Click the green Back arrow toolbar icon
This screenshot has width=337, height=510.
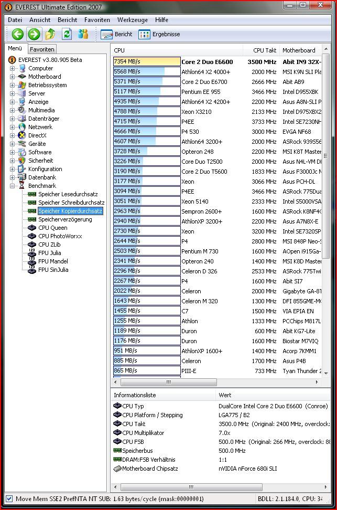[x=17, y=34]
